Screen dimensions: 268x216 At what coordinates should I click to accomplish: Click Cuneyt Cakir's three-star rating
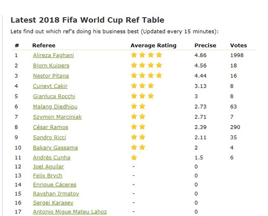pyautogui.click(x=142, y=86)
